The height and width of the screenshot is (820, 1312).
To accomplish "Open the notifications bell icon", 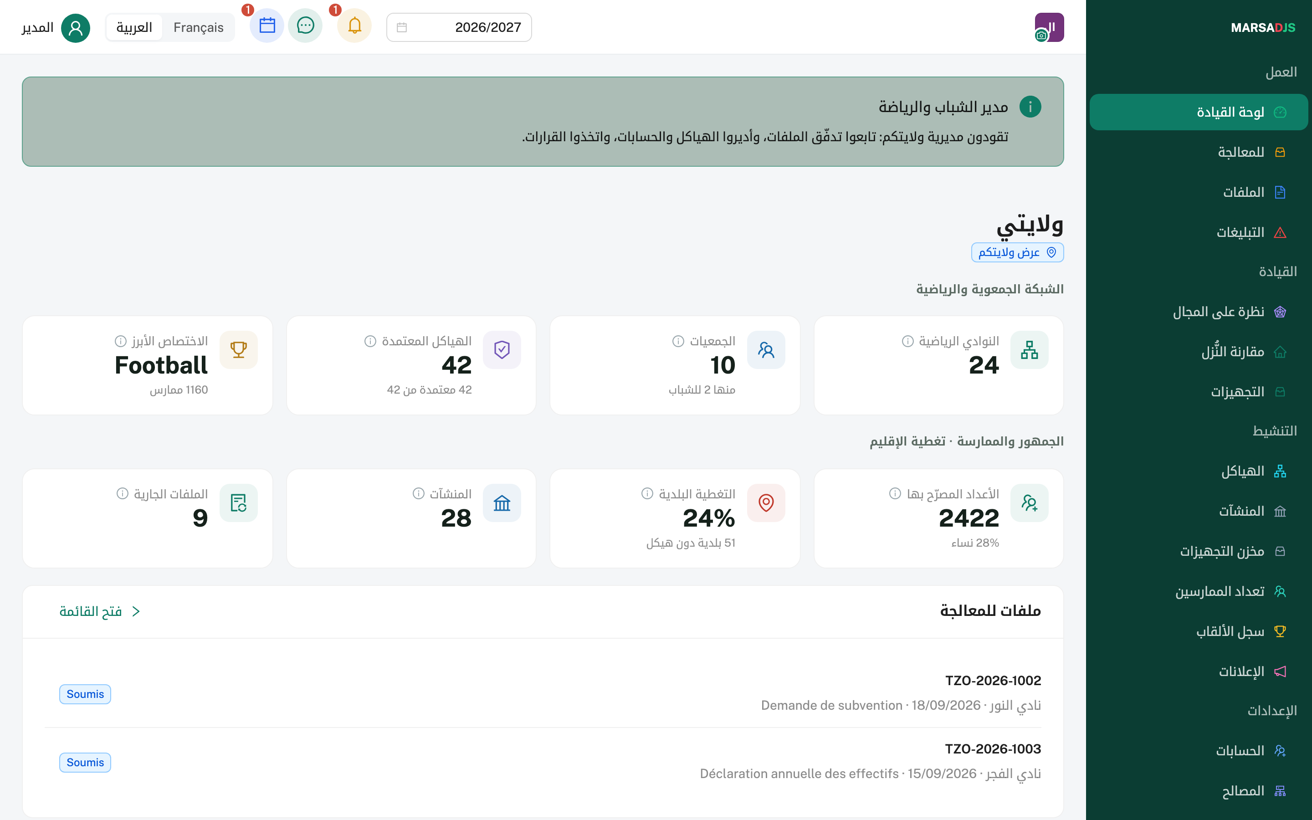I will [x=354, y=26].
